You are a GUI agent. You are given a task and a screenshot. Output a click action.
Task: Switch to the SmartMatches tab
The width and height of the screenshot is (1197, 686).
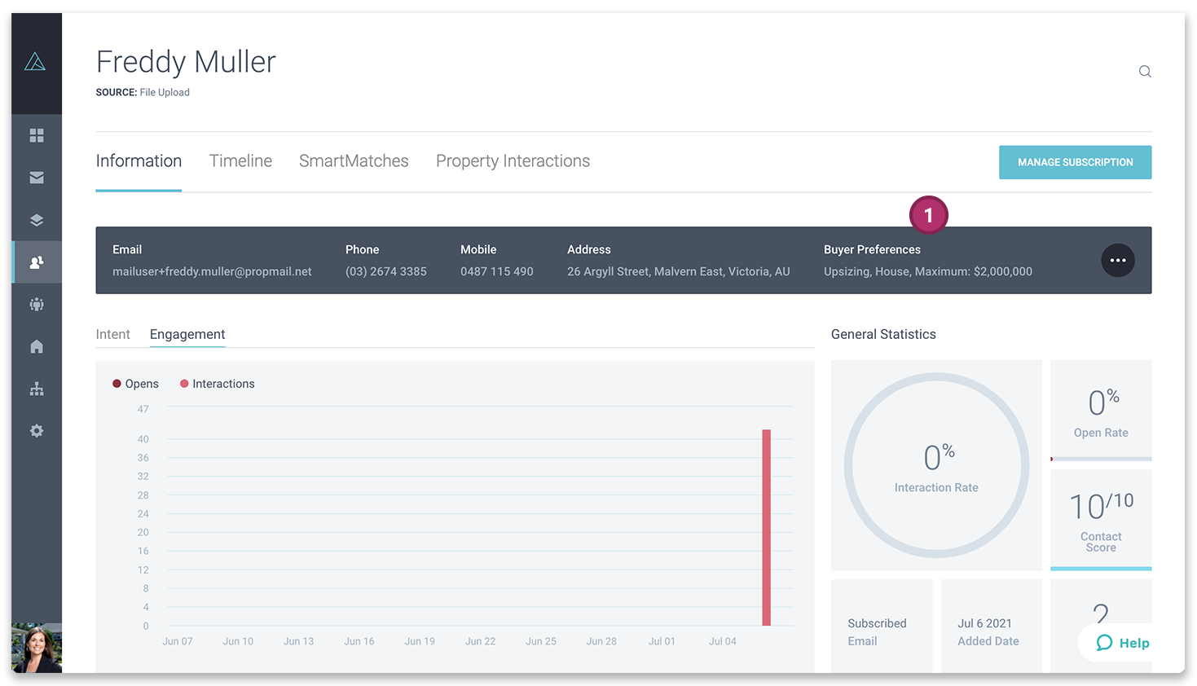point(354,161)
